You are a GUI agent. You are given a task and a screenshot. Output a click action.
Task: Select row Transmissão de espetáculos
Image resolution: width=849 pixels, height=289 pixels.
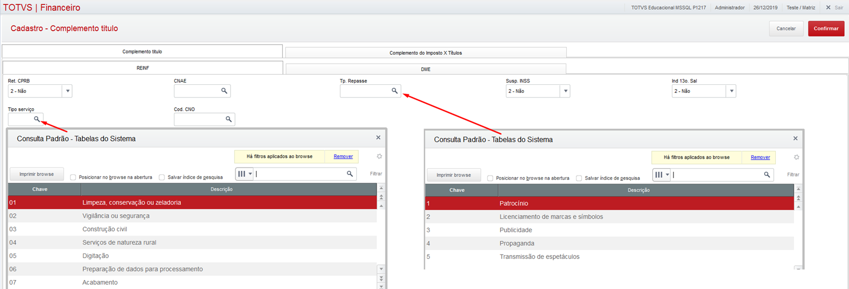point(610,257)
